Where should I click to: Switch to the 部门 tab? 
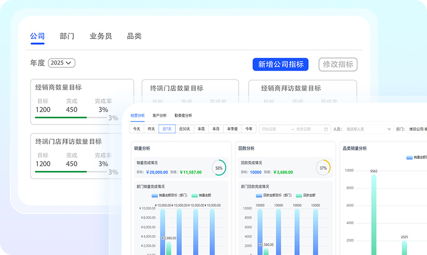click(66, 36)
